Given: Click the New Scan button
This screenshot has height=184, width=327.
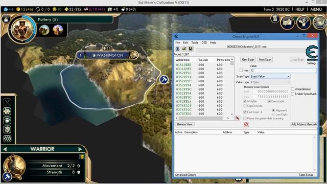Looking at the screenshot, I should point(248,59).
